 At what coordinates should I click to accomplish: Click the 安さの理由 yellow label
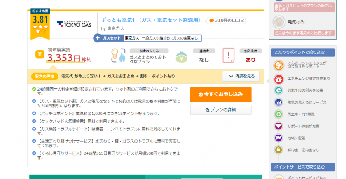(44, 77)
